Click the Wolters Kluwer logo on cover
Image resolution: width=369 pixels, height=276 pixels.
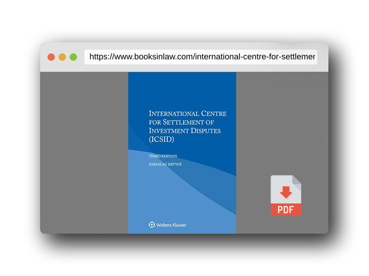point(167,225)
